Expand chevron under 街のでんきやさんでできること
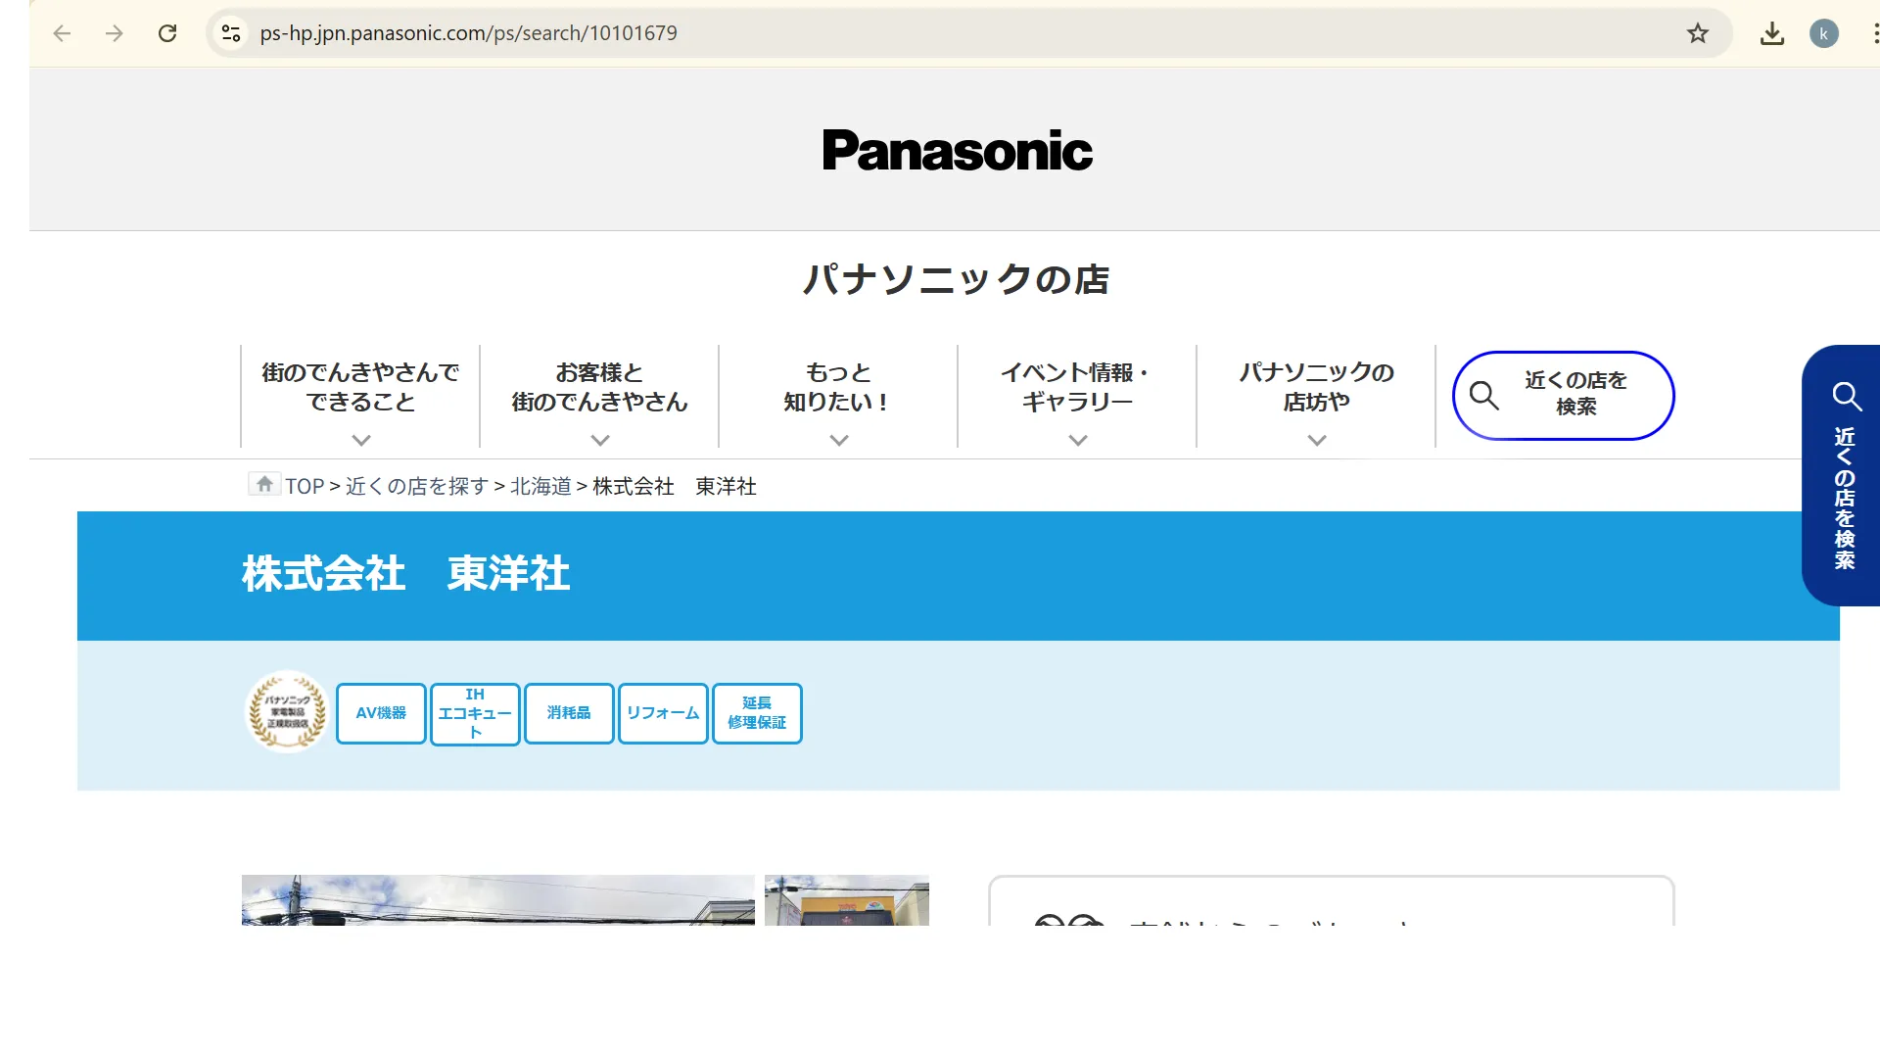The width and height of the screenshot is (1880, 1058). coord(361,441)
